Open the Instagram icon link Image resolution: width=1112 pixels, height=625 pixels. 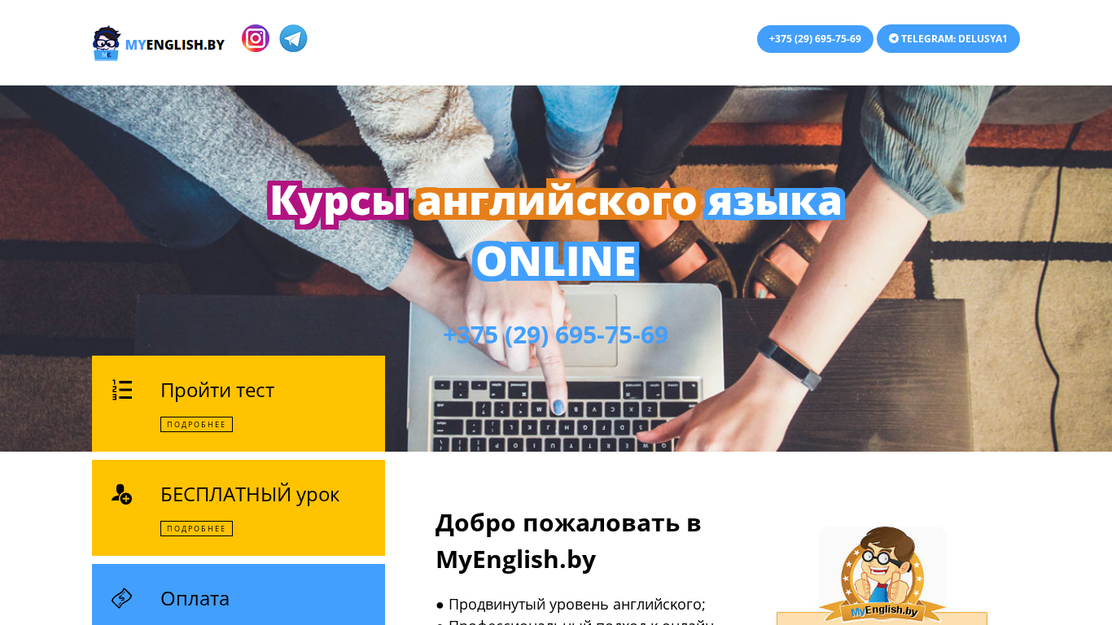[256, 38]
